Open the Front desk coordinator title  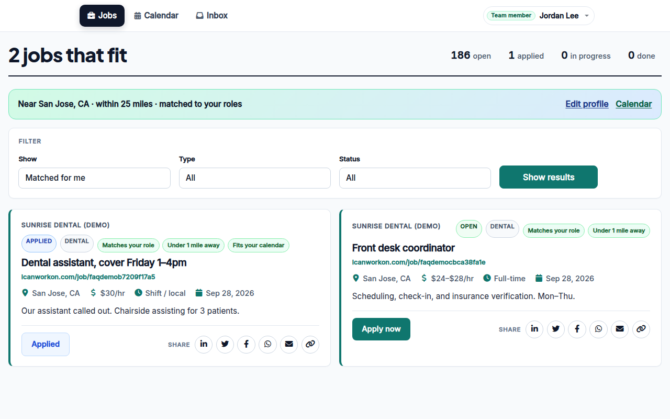(x=404, y=248)
